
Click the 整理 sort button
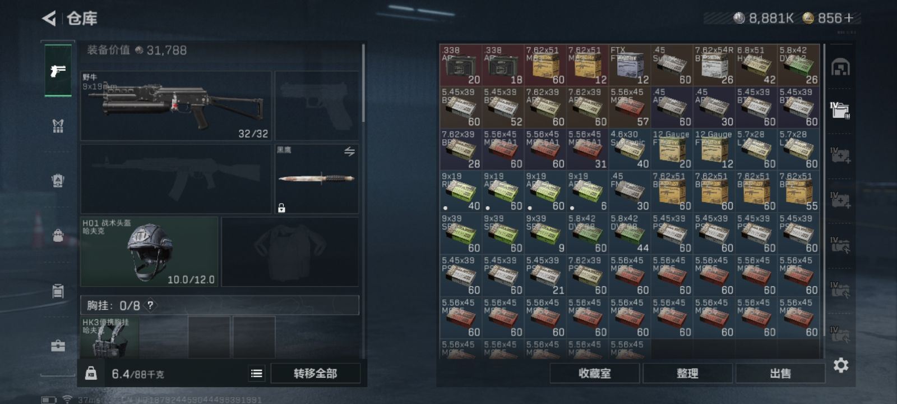[x=687, y=373]
